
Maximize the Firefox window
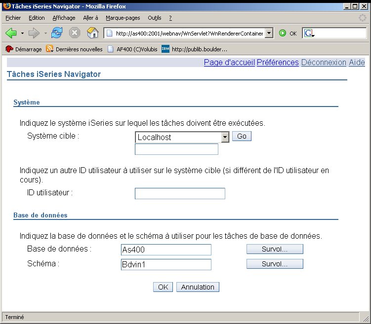point(355,6)
